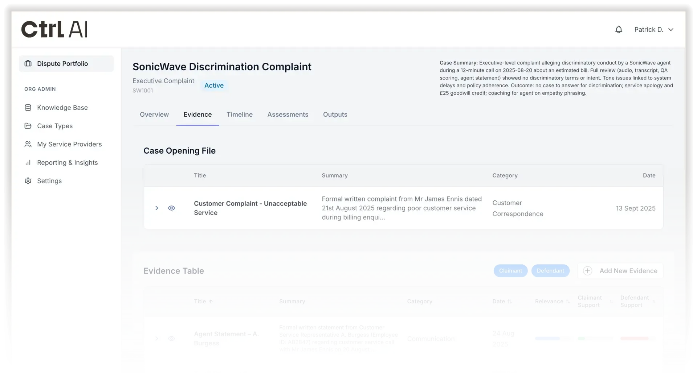Click the Settings gear icon
The height and width of the screenshot is (390, 697).
28,181
